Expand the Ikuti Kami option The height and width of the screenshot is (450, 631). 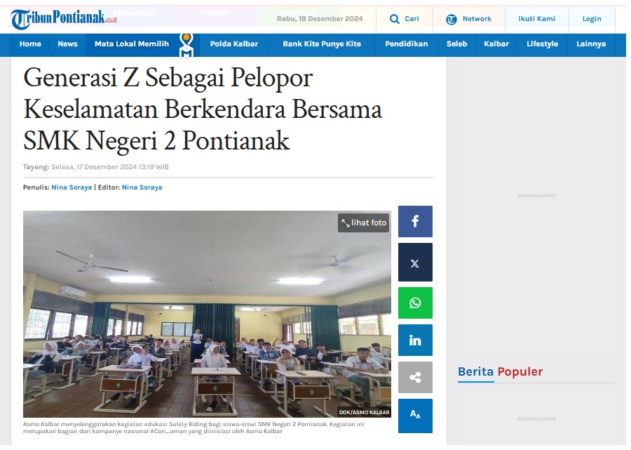click(x=536, y=19)
